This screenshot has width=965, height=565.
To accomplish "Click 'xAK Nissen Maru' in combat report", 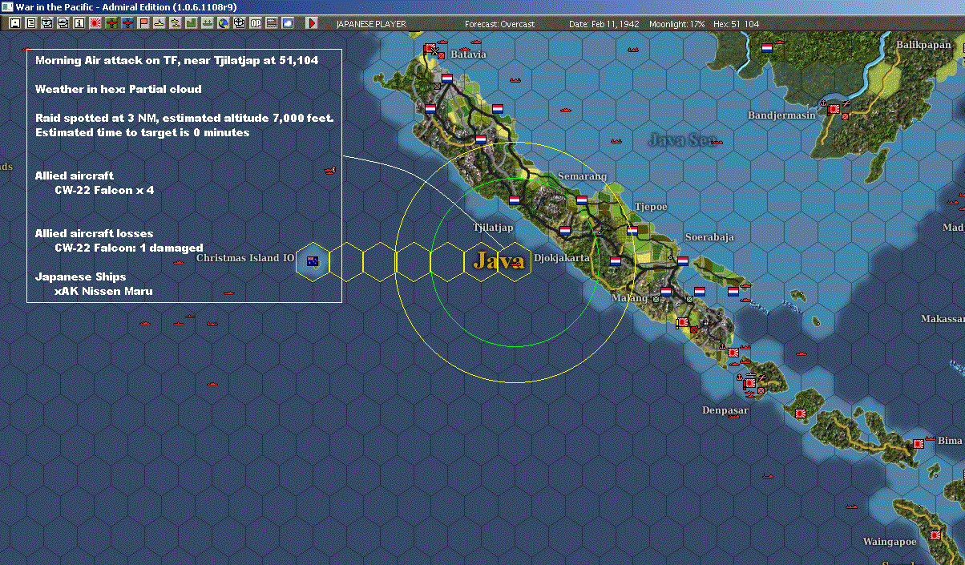I will point(103,291).
